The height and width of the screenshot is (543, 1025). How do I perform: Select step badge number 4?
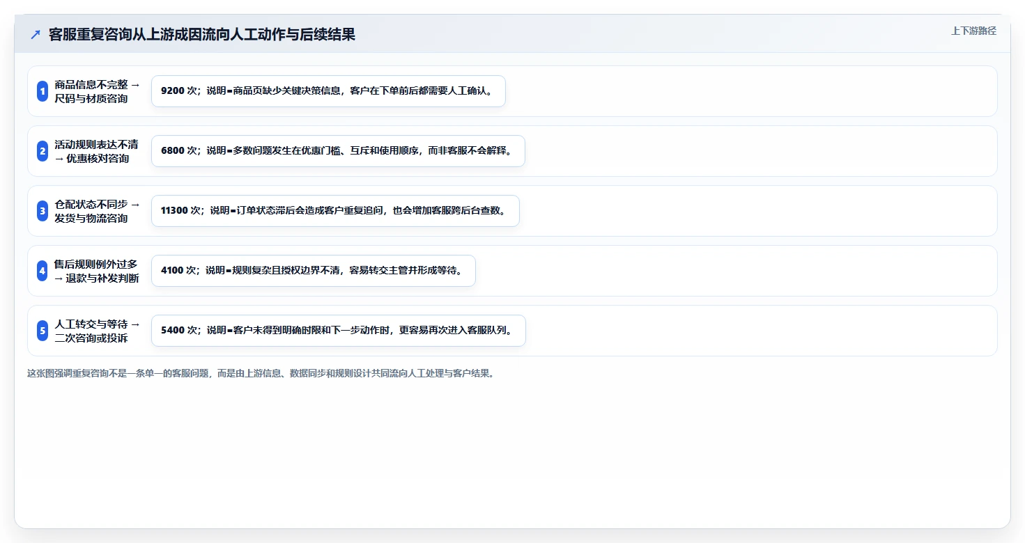coord(43,271)
